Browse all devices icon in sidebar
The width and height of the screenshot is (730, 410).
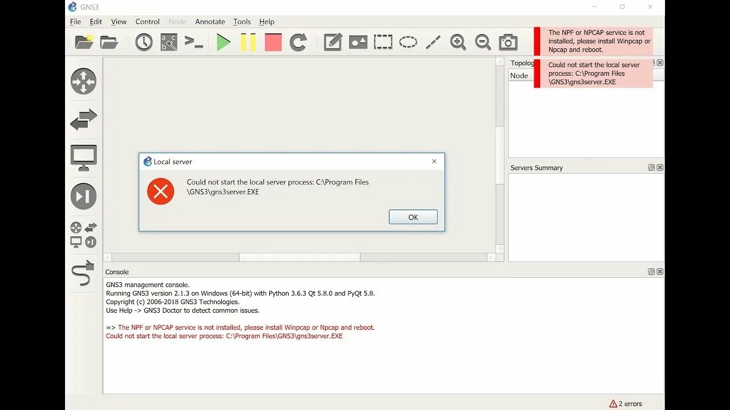[83, 235]
